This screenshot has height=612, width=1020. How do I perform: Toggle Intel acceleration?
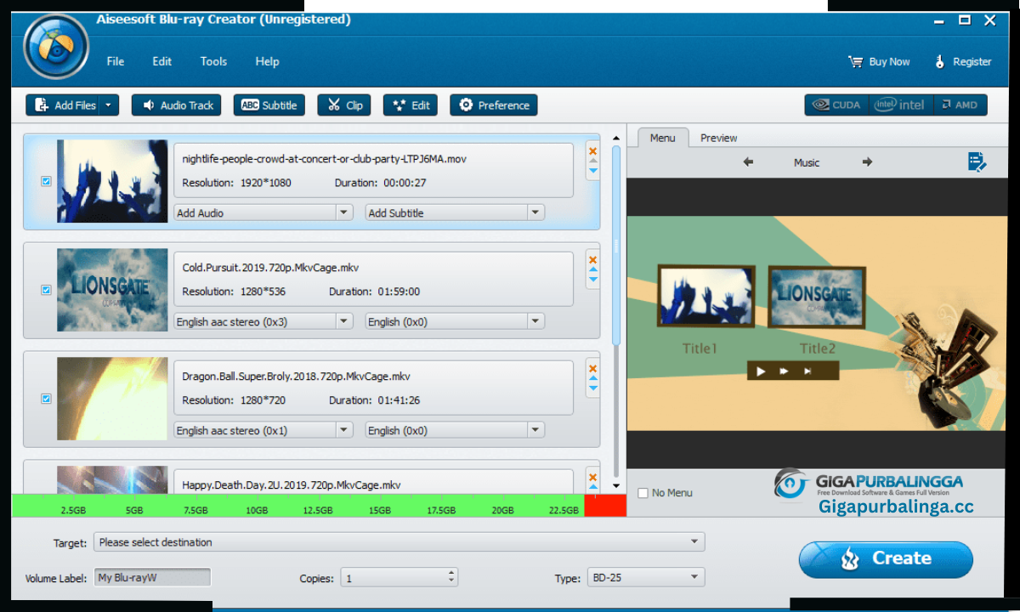coord(901,105)
